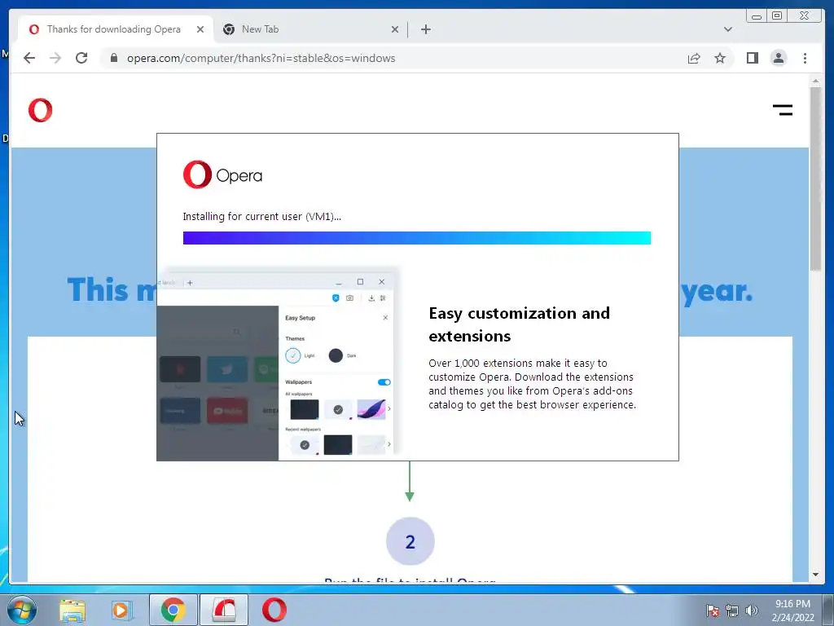Close the New Tab tab

(x=395, y=29)
